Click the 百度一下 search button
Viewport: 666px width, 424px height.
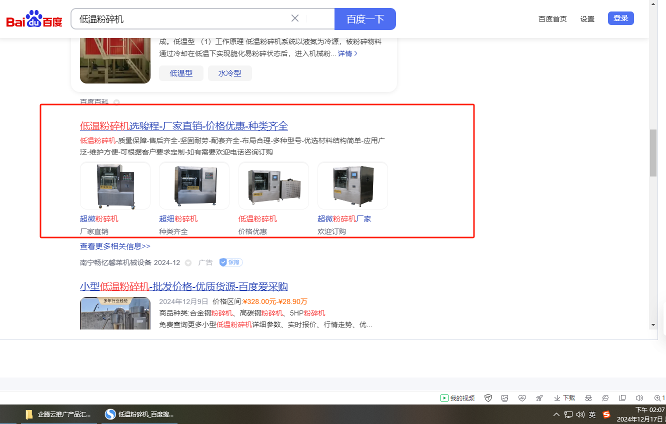pos(365,19)
